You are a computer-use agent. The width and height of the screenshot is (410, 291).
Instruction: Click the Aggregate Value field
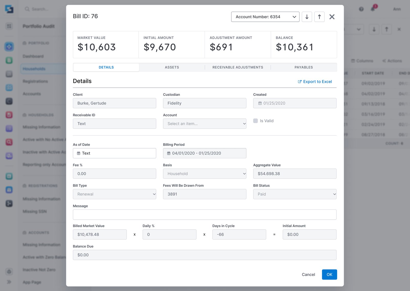(295, 174)
